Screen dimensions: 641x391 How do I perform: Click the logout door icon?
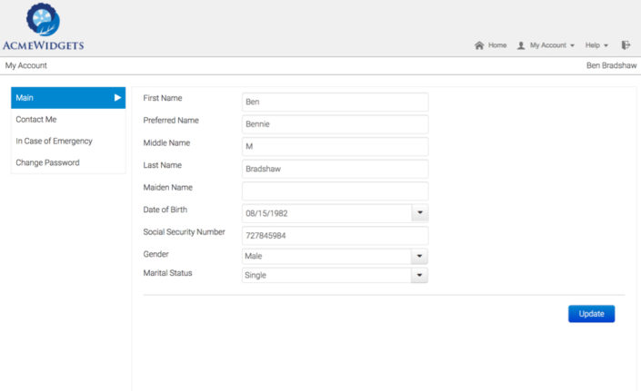pos(626,45)
